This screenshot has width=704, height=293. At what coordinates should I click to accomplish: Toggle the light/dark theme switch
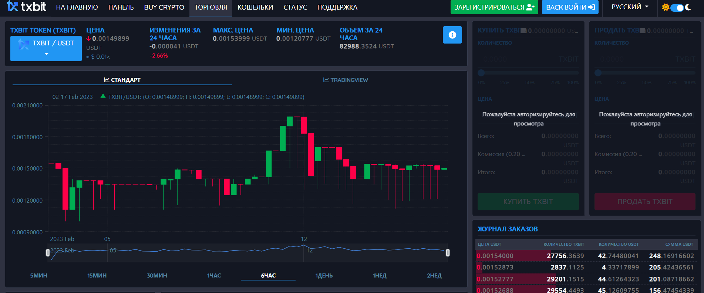point(677,8)
